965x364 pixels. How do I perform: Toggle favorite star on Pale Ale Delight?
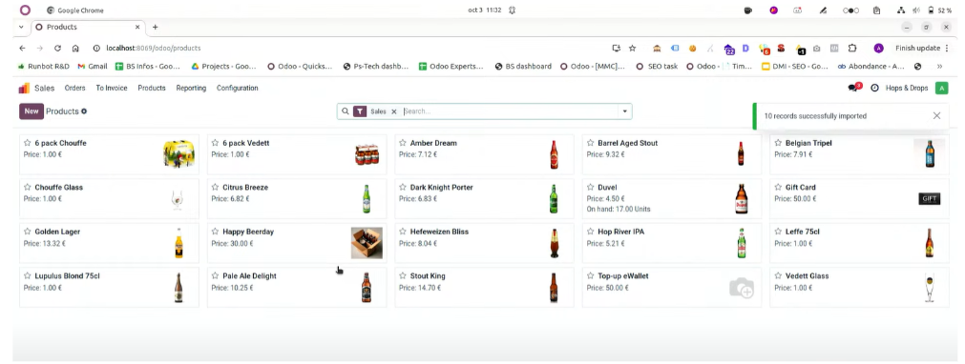(215, 275)
